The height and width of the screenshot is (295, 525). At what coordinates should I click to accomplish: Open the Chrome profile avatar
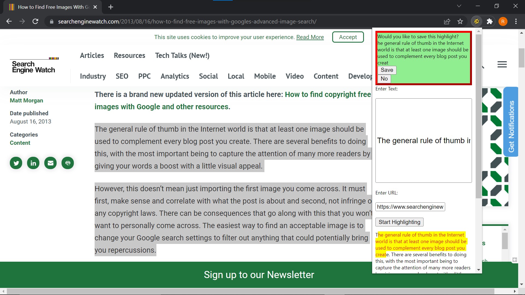point(503,21)
